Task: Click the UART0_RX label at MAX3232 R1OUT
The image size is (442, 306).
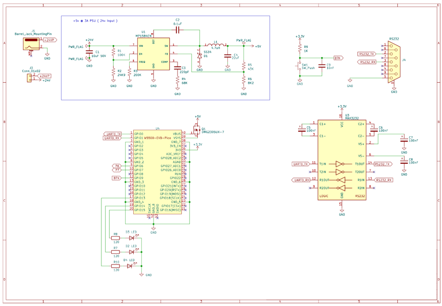Action: coord(301,180)
